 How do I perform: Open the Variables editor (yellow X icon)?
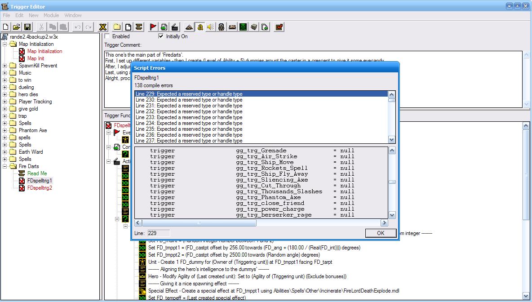tap(103, 27)
